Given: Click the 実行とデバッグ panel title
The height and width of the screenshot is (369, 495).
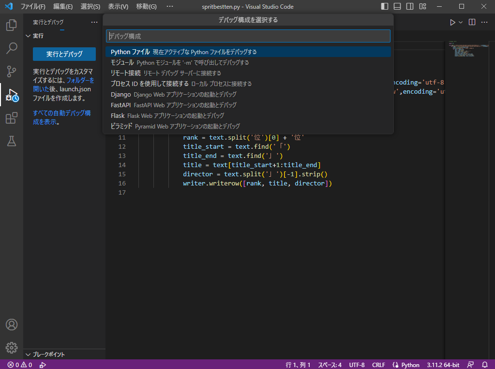Looking at the screenshot, I should point(48,22).
